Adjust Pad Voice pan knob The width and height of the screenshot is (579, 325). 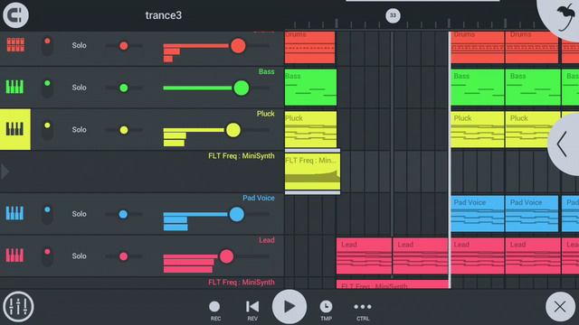(123, 214)
